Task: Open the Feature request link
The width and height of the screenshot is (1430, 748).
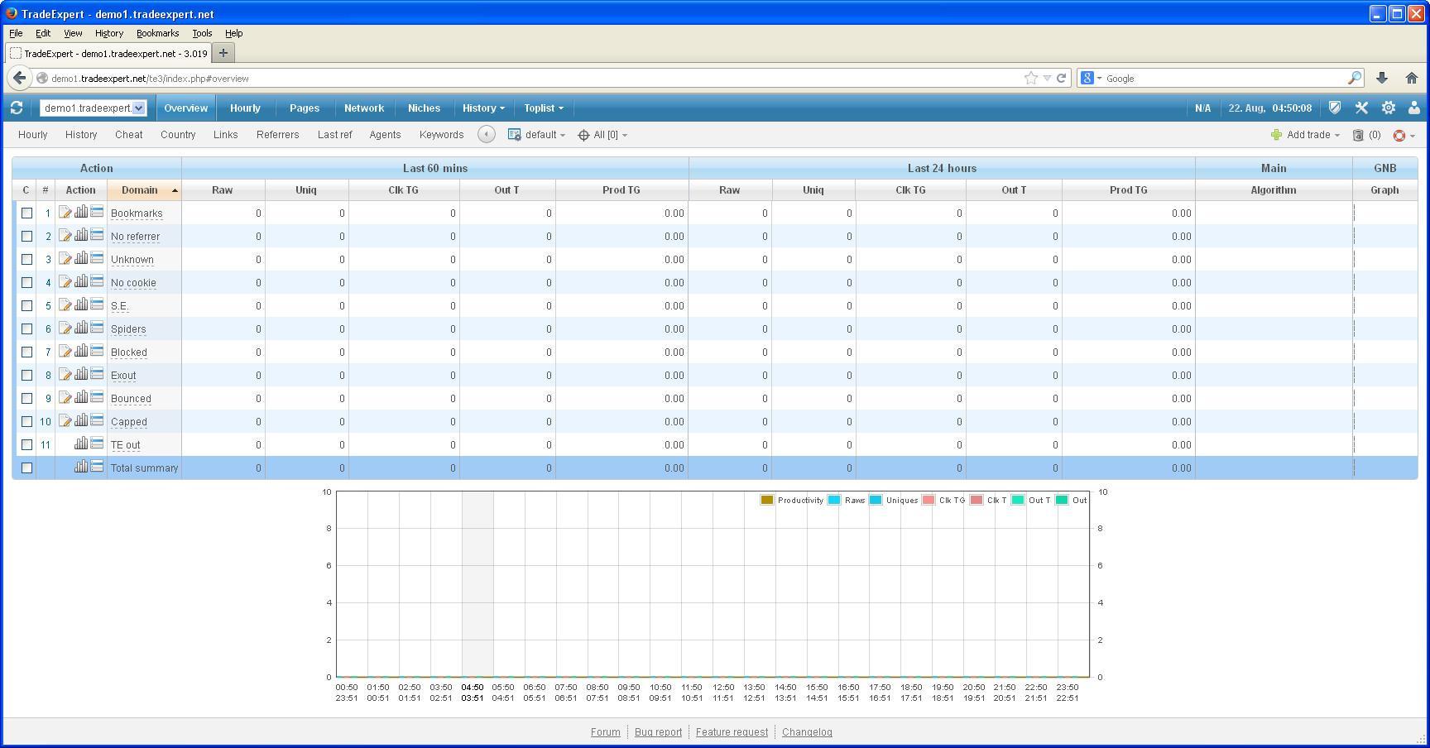Action: point(732,732)
